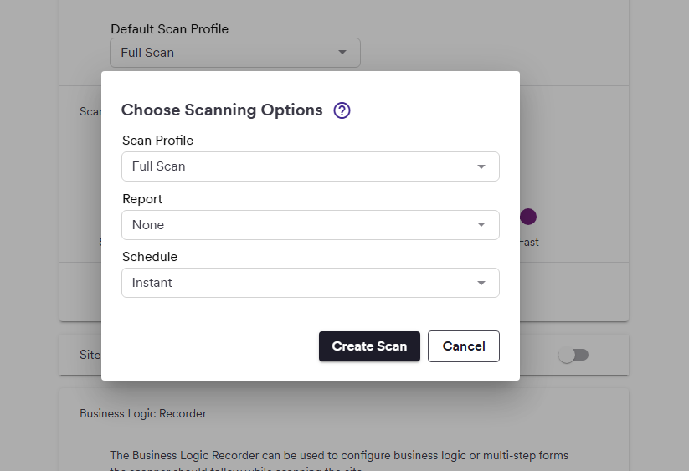Toggle the switch in the Site row
This screenshot has height=471, width=689.
coord(573,356)
